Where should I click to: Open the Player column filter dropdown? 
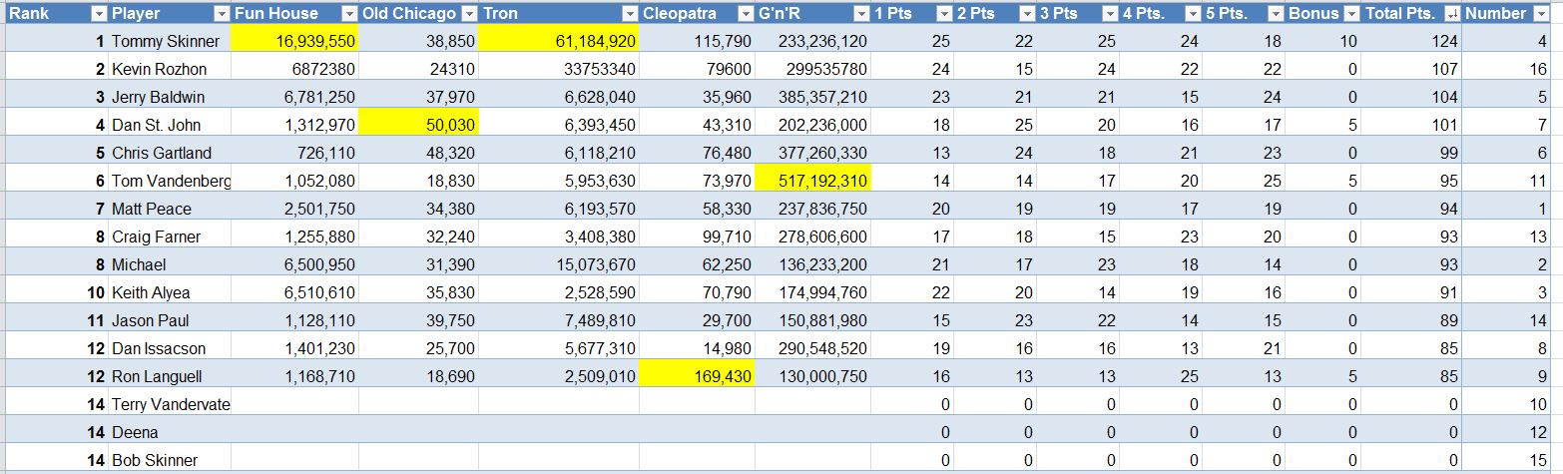[x=219, y=14]
